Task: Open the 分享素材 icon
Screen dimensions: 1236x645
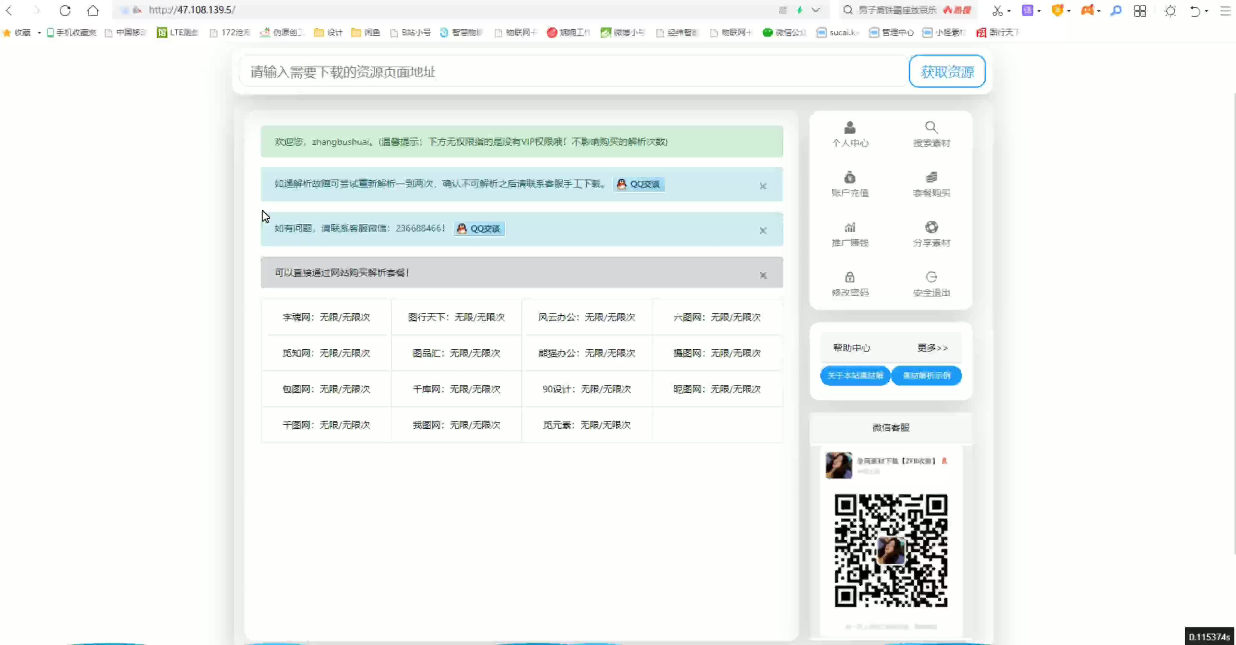Action: pyautogui.click(x=931, y=227)
